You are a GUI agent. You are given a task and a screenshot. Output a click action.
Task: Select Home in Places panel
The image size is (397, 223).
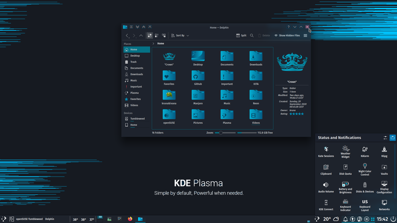[137, 49]
